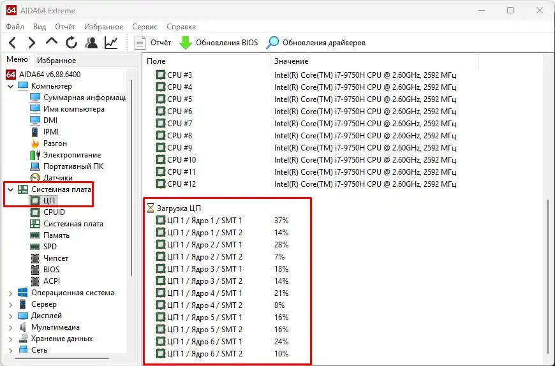Select row ЦП 1 / Ядро 2 / SMT 2
The height and width of the screenshot is (366, 555).
pos(222,257)
